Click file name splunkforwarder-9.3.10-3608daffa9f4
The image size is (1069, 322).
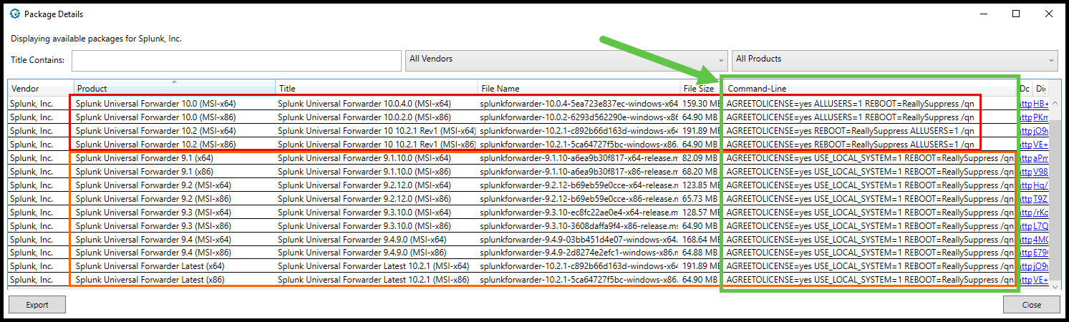click(579, 226)
